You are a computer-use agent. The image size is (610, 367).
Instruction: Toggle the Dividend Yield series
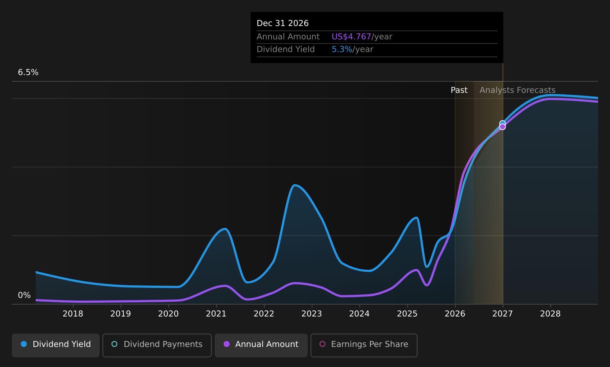pyautogui.click(x=56, y=345)
